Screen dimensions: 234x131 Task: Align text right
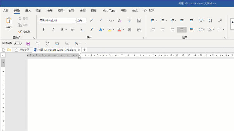(x=172, y=30)
